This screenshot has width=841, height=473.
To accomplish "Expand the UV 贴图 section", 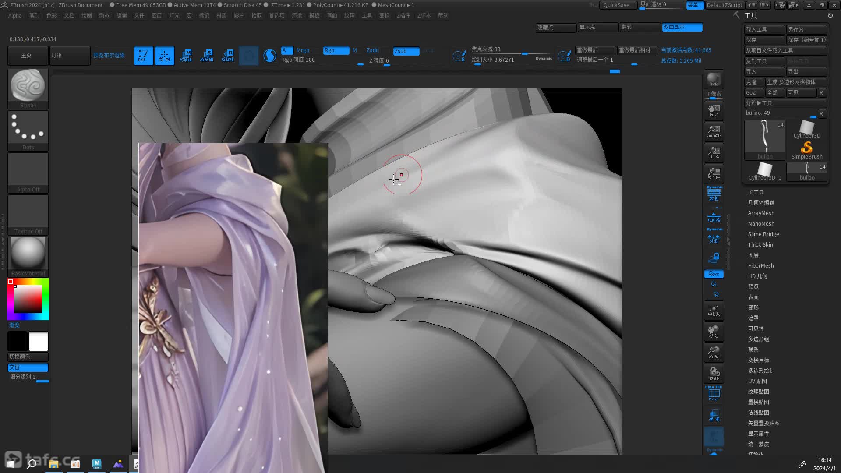I will pyautogui.click(x=757, y=381).
